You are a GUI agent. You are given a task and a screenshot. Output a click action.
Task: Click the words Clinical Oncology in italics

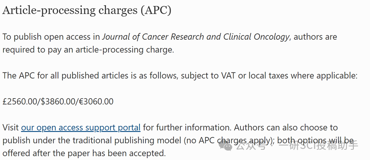click(256, 37)
